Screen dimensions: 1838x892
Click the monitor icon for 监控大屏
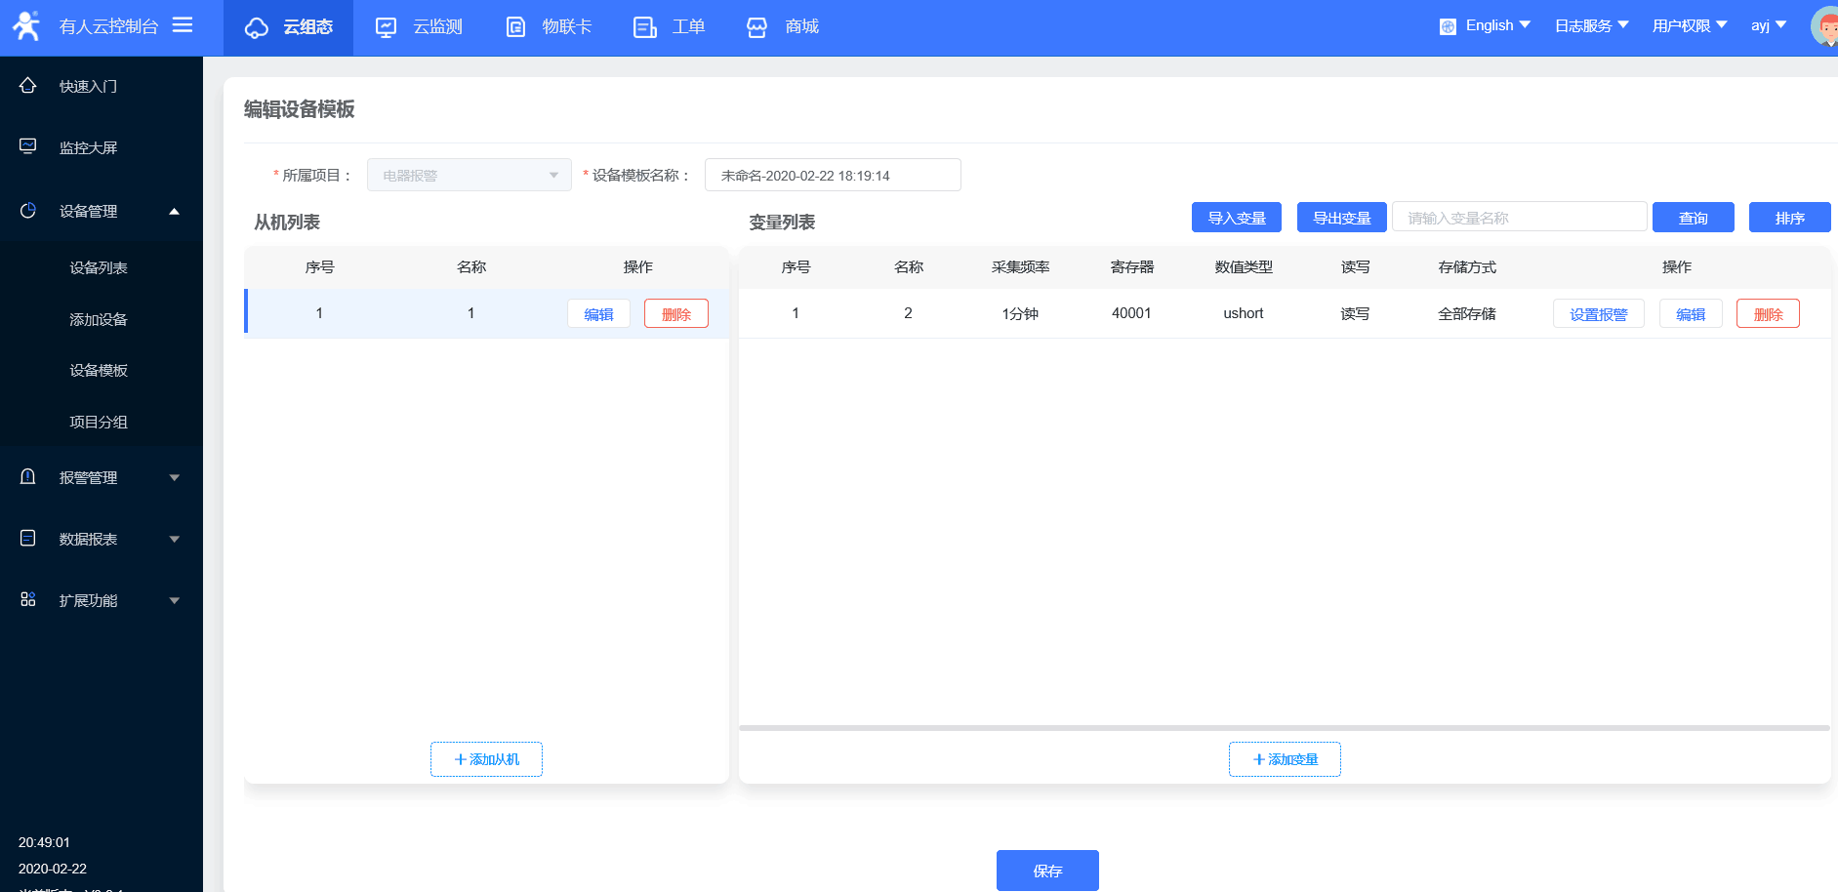(x=28, y=147)
